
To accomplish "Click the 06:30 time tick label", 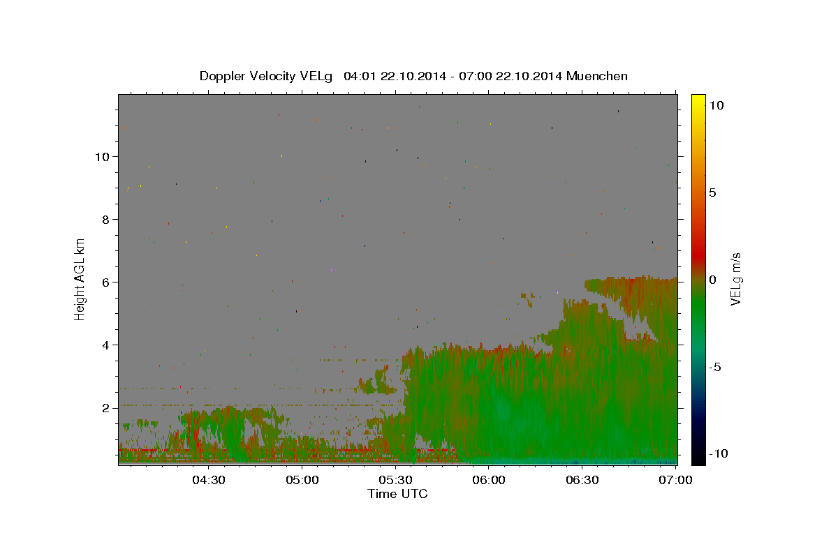I will 582,480.
